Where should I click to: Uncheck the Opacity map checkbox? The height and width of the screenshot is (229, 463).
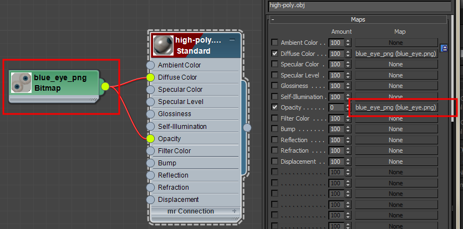click(274, 107)
